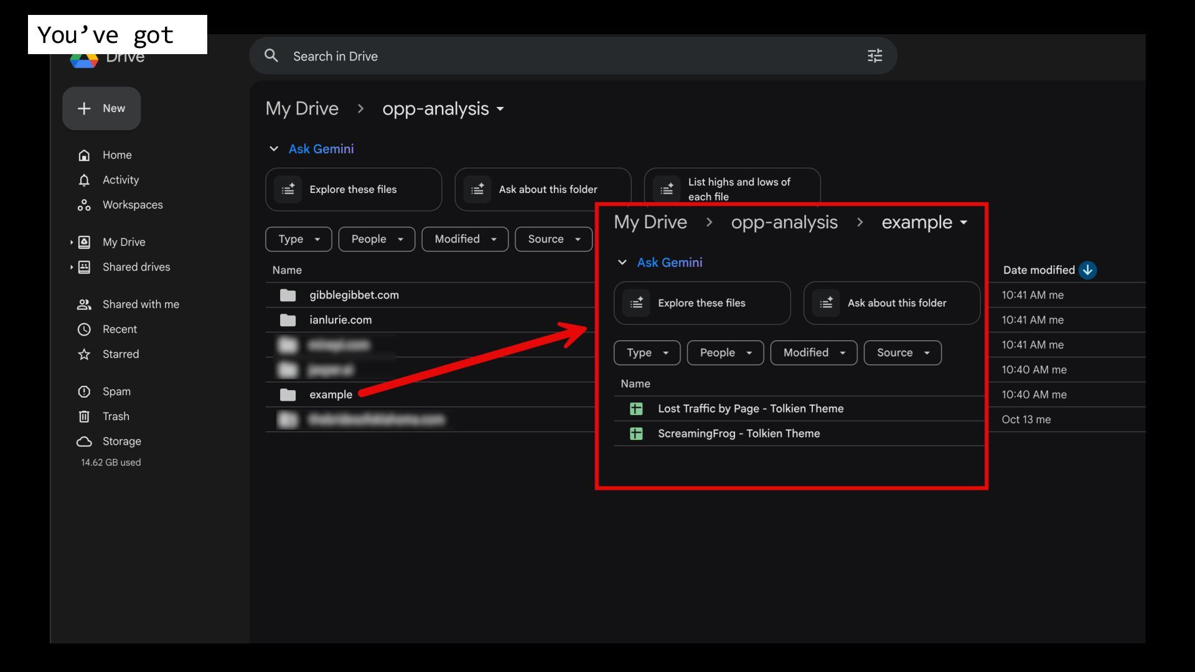Collapse the Ask Gemini section in opp-analysis
The height and width of the screenshot is (672, 1195).
pyautogui.click(x=274, y=149)
